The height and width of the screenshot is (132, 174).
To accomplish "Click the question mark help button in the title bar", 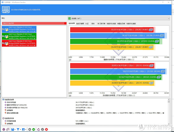I will pos(163,2).
